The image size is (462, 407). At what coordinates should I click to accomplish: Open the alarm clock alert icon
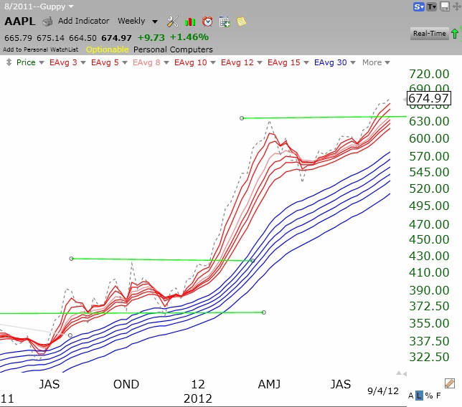[207, 21]
